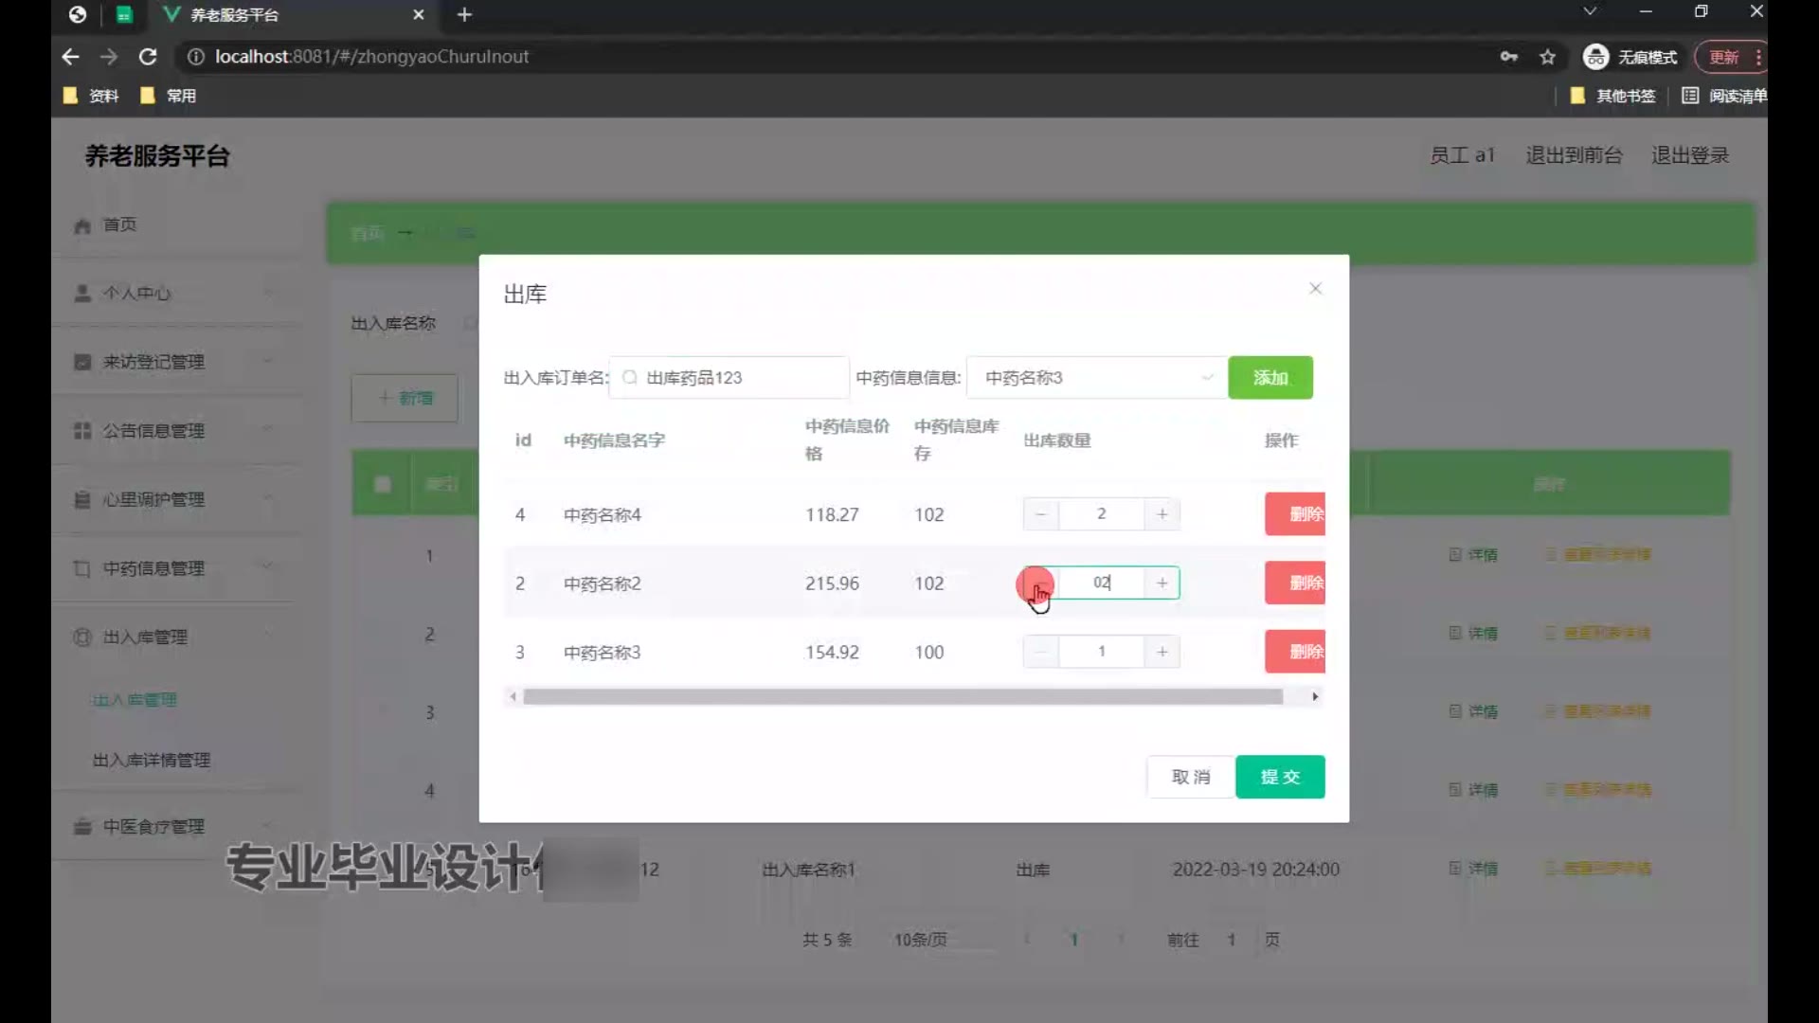Submit the form with 提交 button
This screenshot has height=1023, width=1819.
[1279, 777]
